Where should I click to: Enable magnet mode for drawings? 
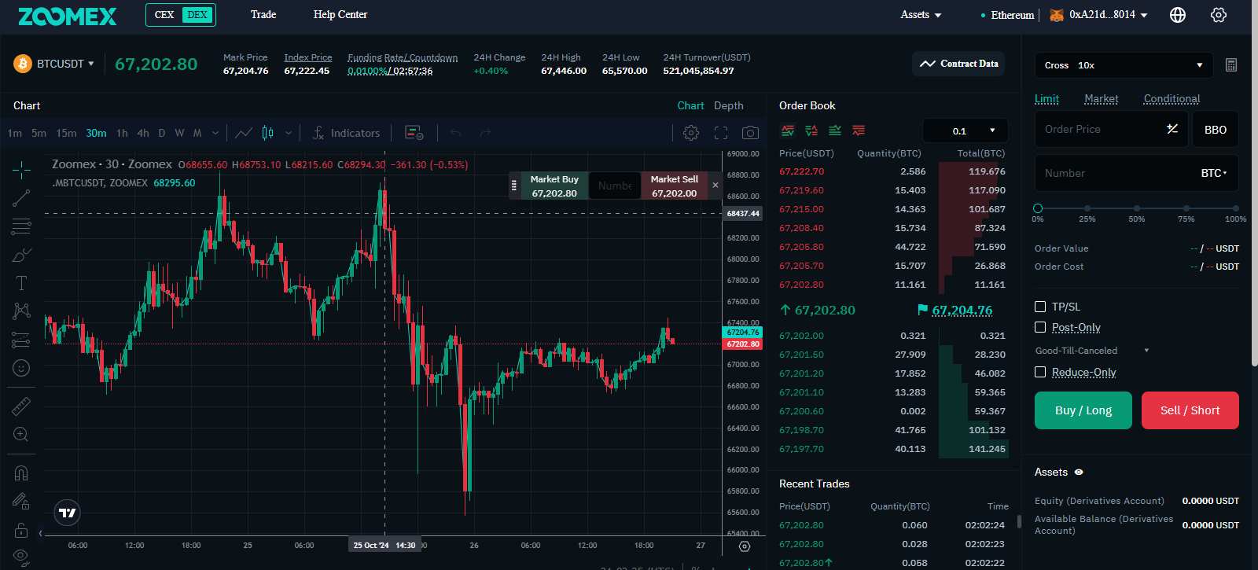click(21, 473)
